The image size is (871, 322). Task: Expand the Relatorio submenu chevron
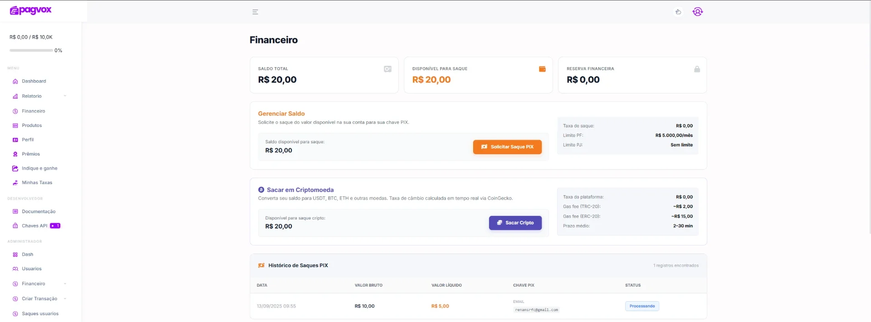pyautogui.click(x=65, y=96)
